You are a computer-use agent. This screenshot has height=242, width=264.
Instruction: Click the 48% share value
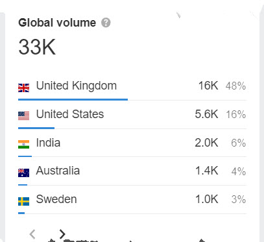pyautogui.click(x=235, y=86)
